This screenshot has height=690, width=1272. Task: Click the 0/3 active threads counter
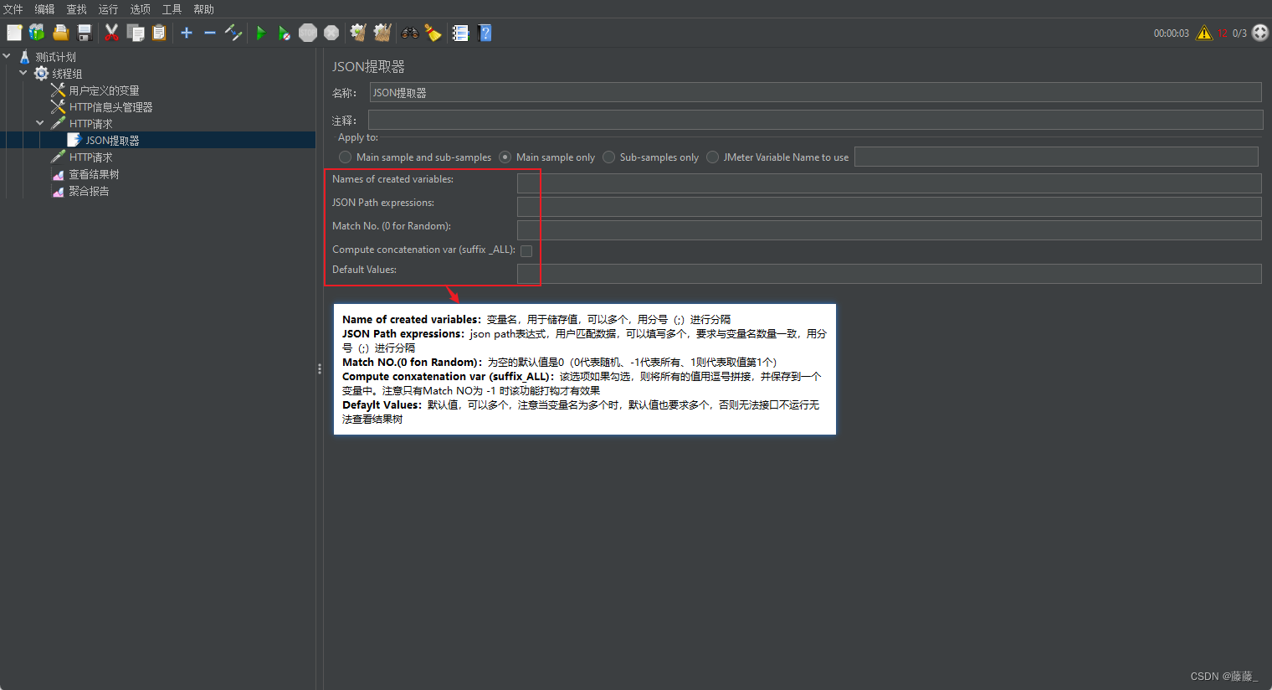click(1239, 33)
